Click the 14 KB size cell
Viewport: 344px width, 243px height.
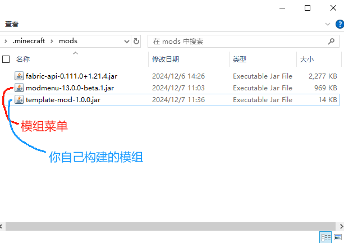coord(328,100)
